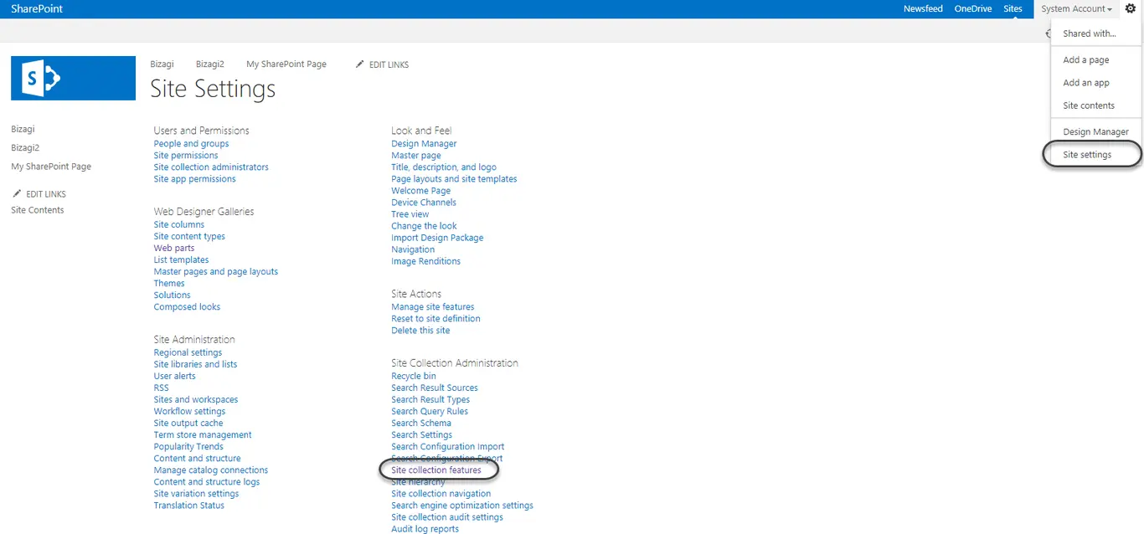1144x534 pixels.
Task: Open 'Reset to site definition' link
Action: (x=435, y=319)
